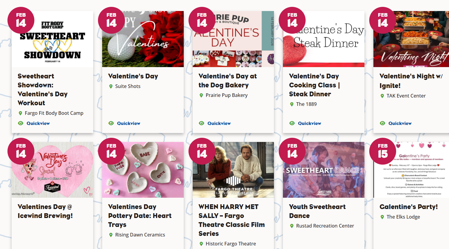The image size is (449, 249).
Task: Click the map pin beside Rustad Recreation Center
Action: (292, 226)
